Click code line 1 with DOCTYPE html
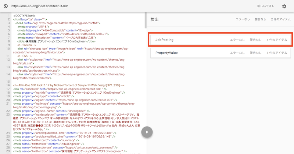 (24, 16)
